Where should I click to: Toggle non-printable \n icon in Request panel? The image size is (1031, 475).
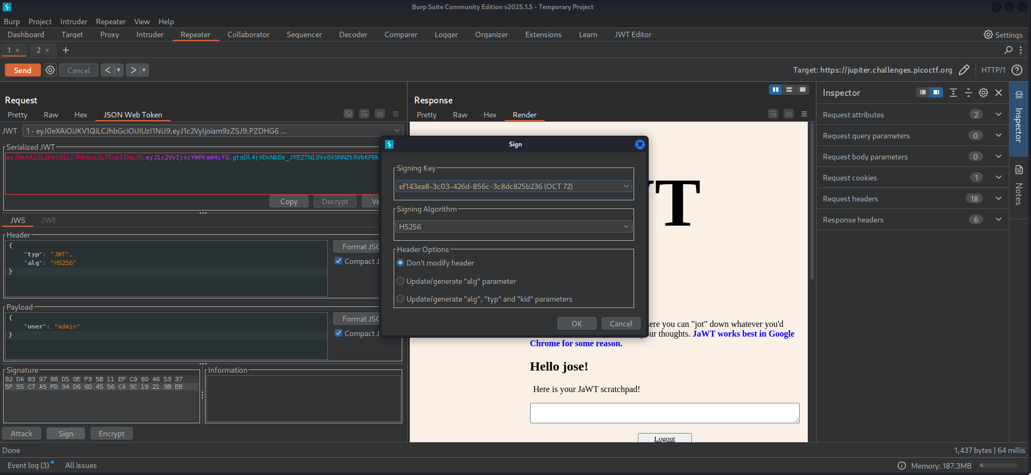tap(380, 114)
